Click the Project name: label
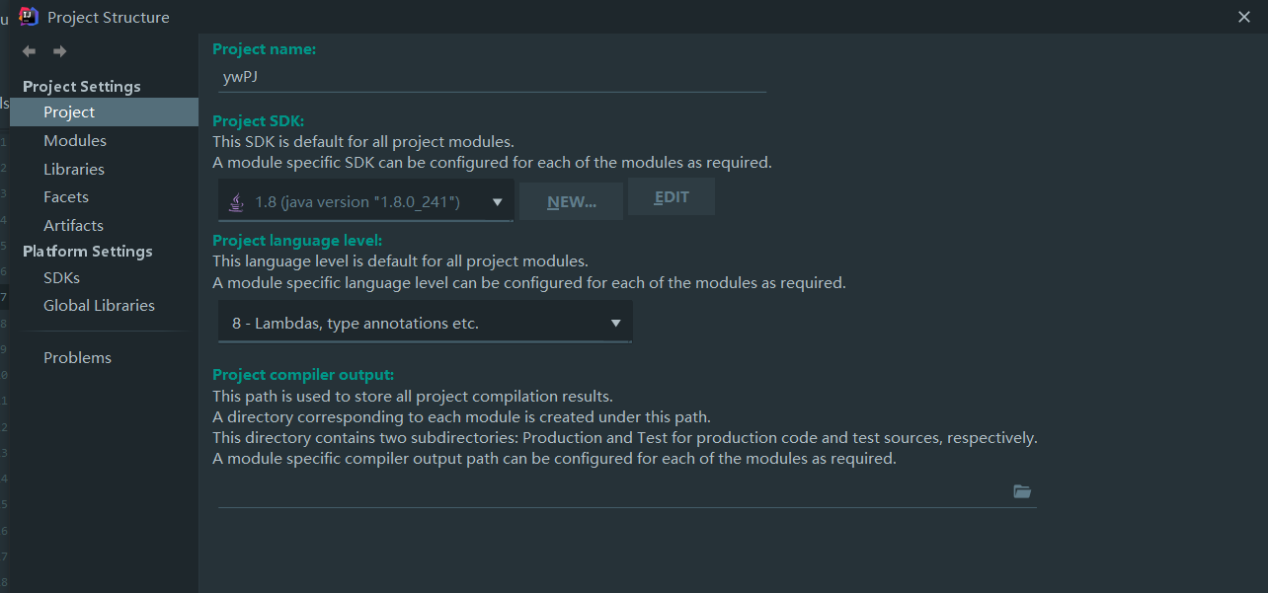 [x=264, y=49]
